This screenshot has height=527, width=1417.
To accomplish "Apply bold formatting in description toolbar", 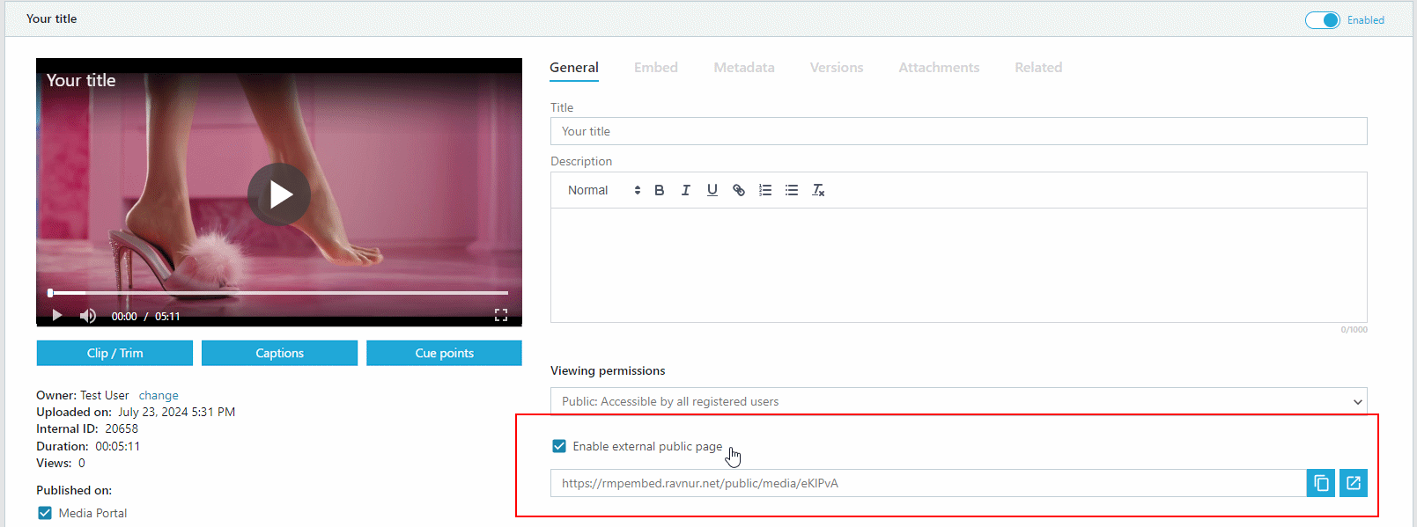I will [x=659, y=190].
